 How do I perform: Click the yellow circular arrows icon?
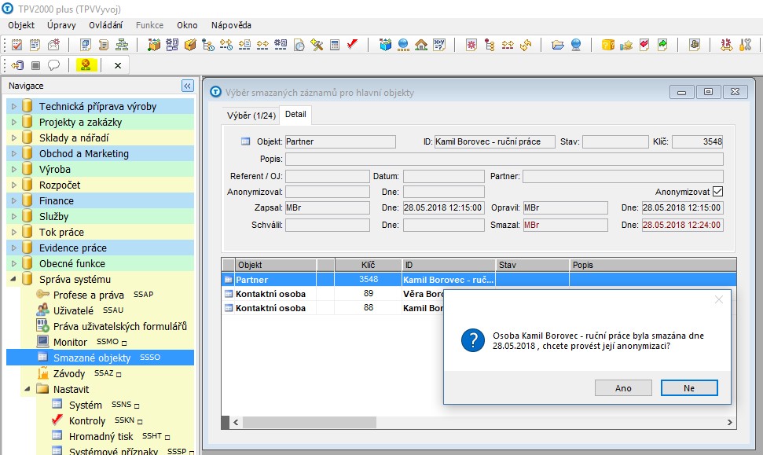(526, 46)
